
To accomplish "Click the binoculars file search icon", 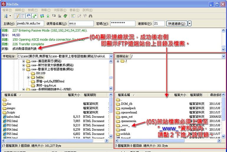I will tap(91, 16).
